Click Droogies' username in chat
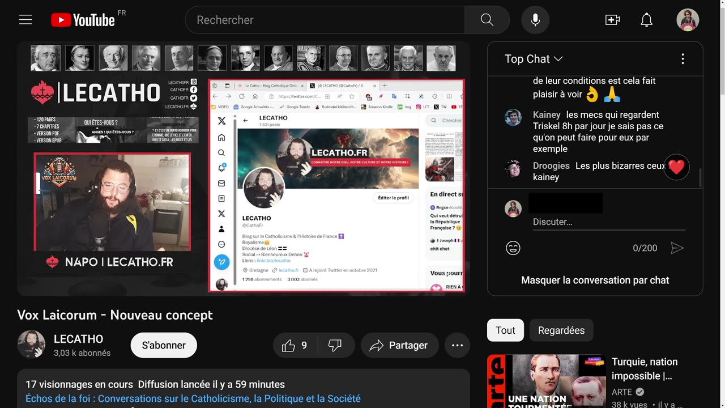Viewport: 725px width, 408px height. click(551, 165)
